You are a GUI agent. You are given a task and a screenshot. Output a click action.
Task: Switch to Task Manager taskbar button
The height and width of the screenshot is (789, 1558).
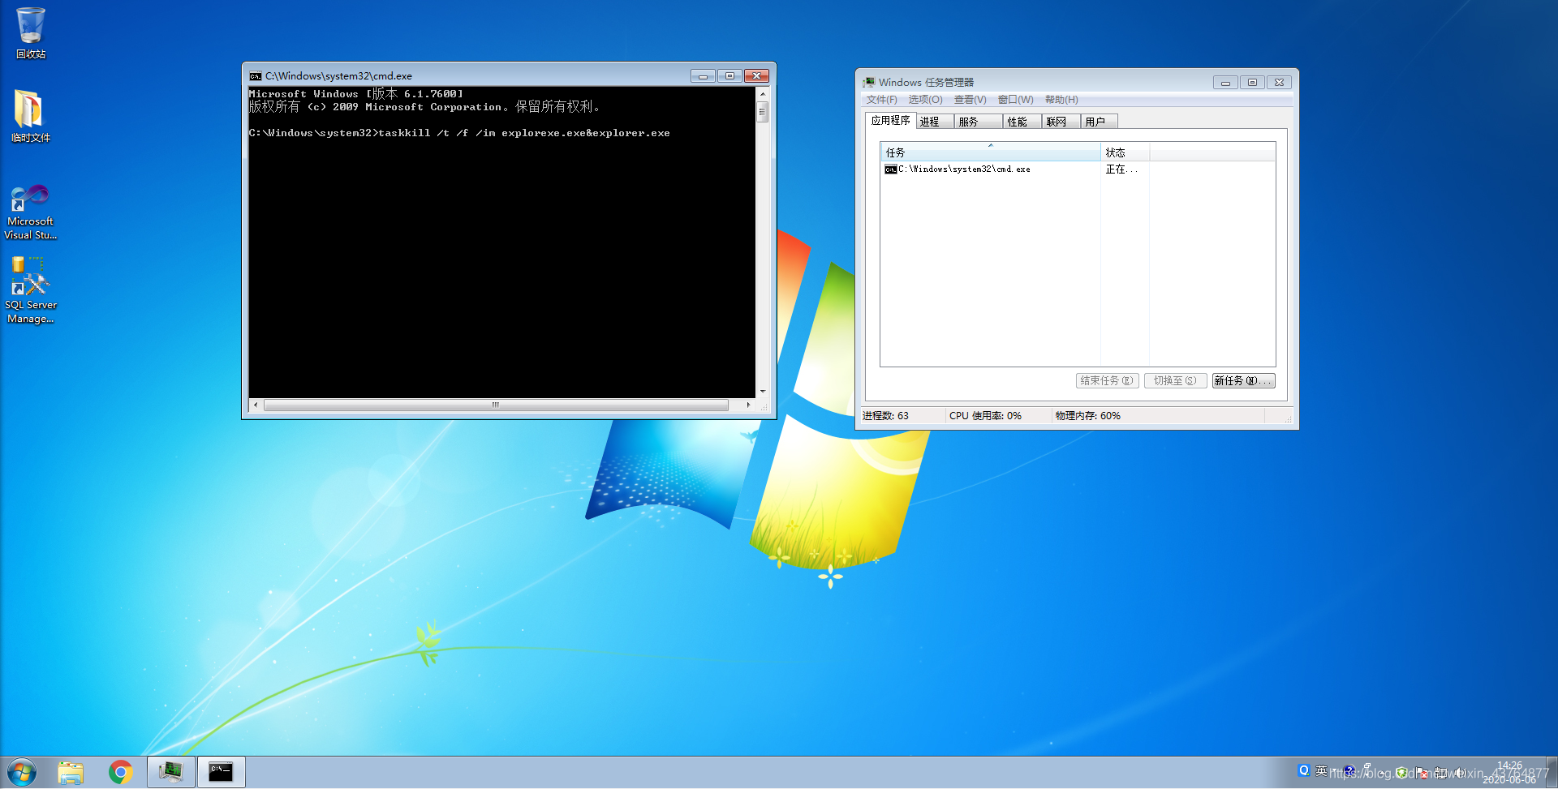point(170,772)
